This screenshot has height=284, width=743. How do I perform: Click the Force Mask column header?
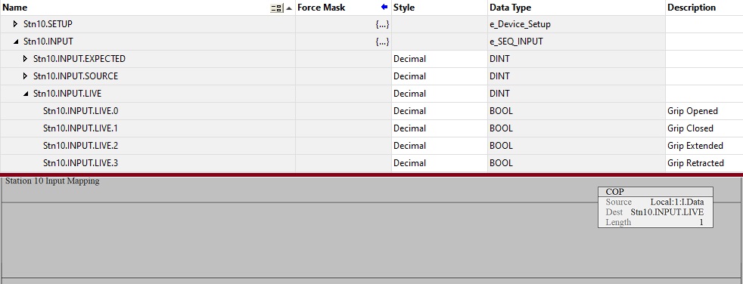[x=344, y=8]
